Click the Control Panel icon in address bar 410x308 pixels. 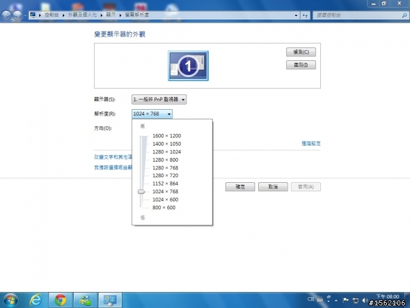click(33, 15)
